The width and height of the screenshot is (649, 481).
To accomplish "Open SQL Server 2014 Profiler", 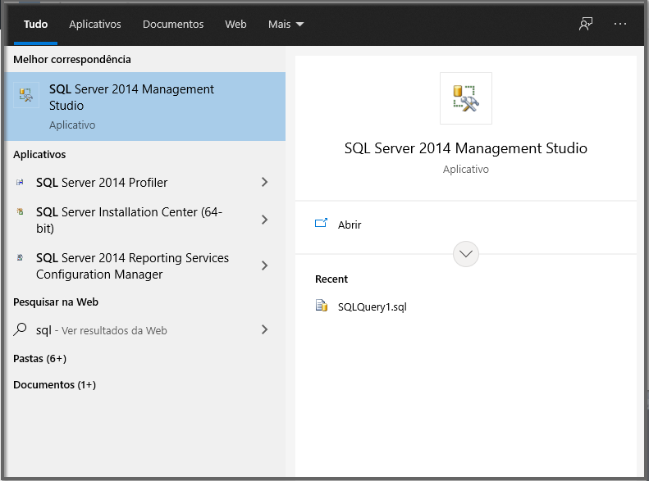I will click(x=145, y=182).
